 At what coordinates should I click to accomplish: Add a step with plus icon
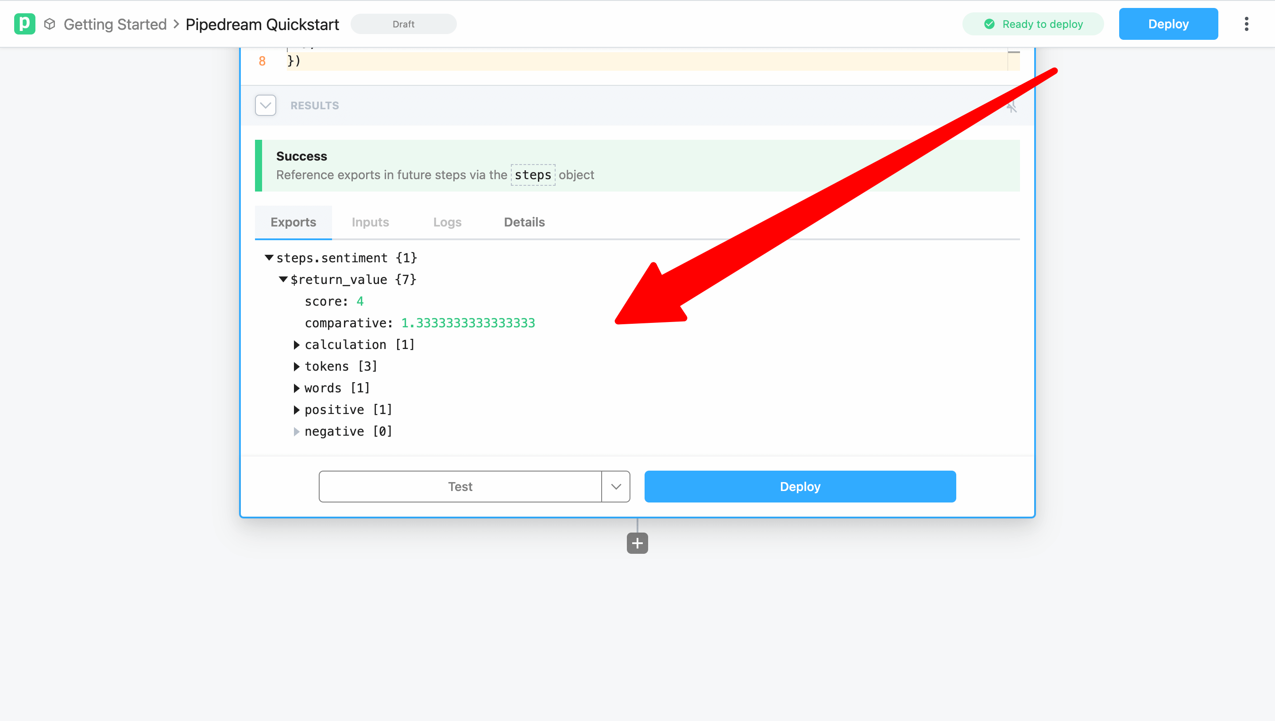pos(637,543)
